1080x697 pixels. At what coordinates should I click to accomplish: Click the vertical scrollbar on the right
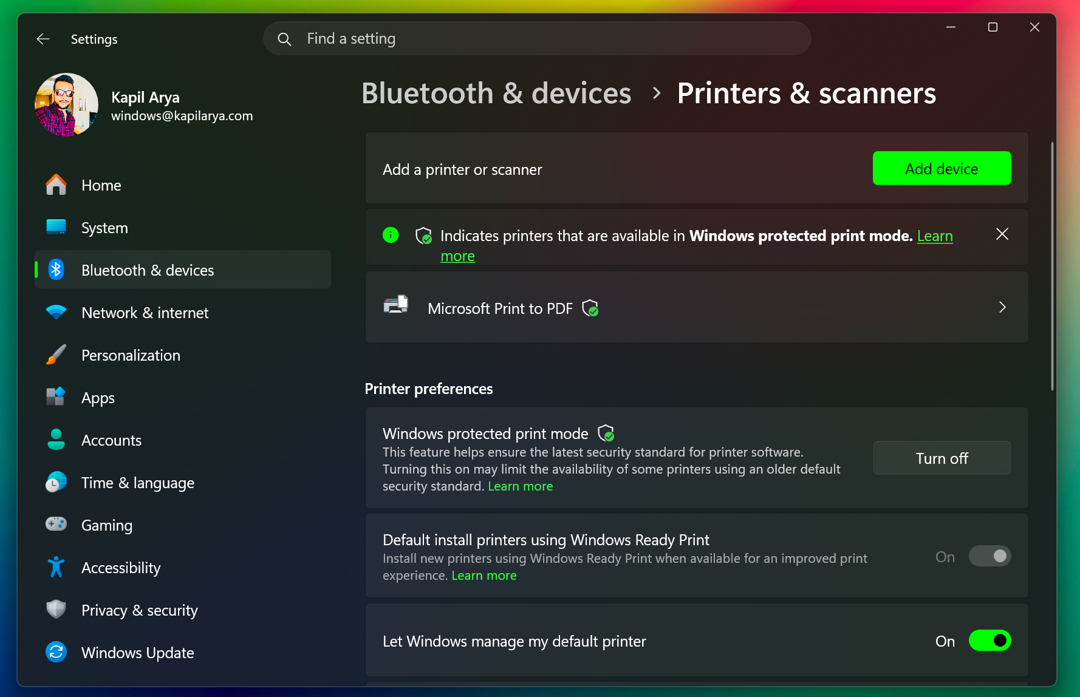pos(1052,266)
